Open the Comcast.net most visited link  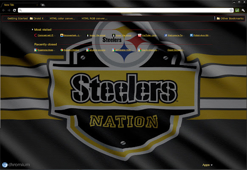tap(46, 35)
